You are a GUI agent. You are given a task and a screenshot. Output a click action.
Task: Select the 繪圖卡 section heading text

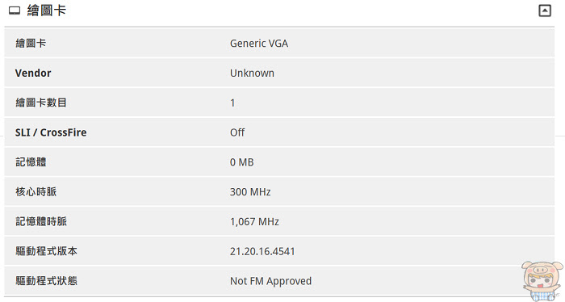tap(47, 10)
